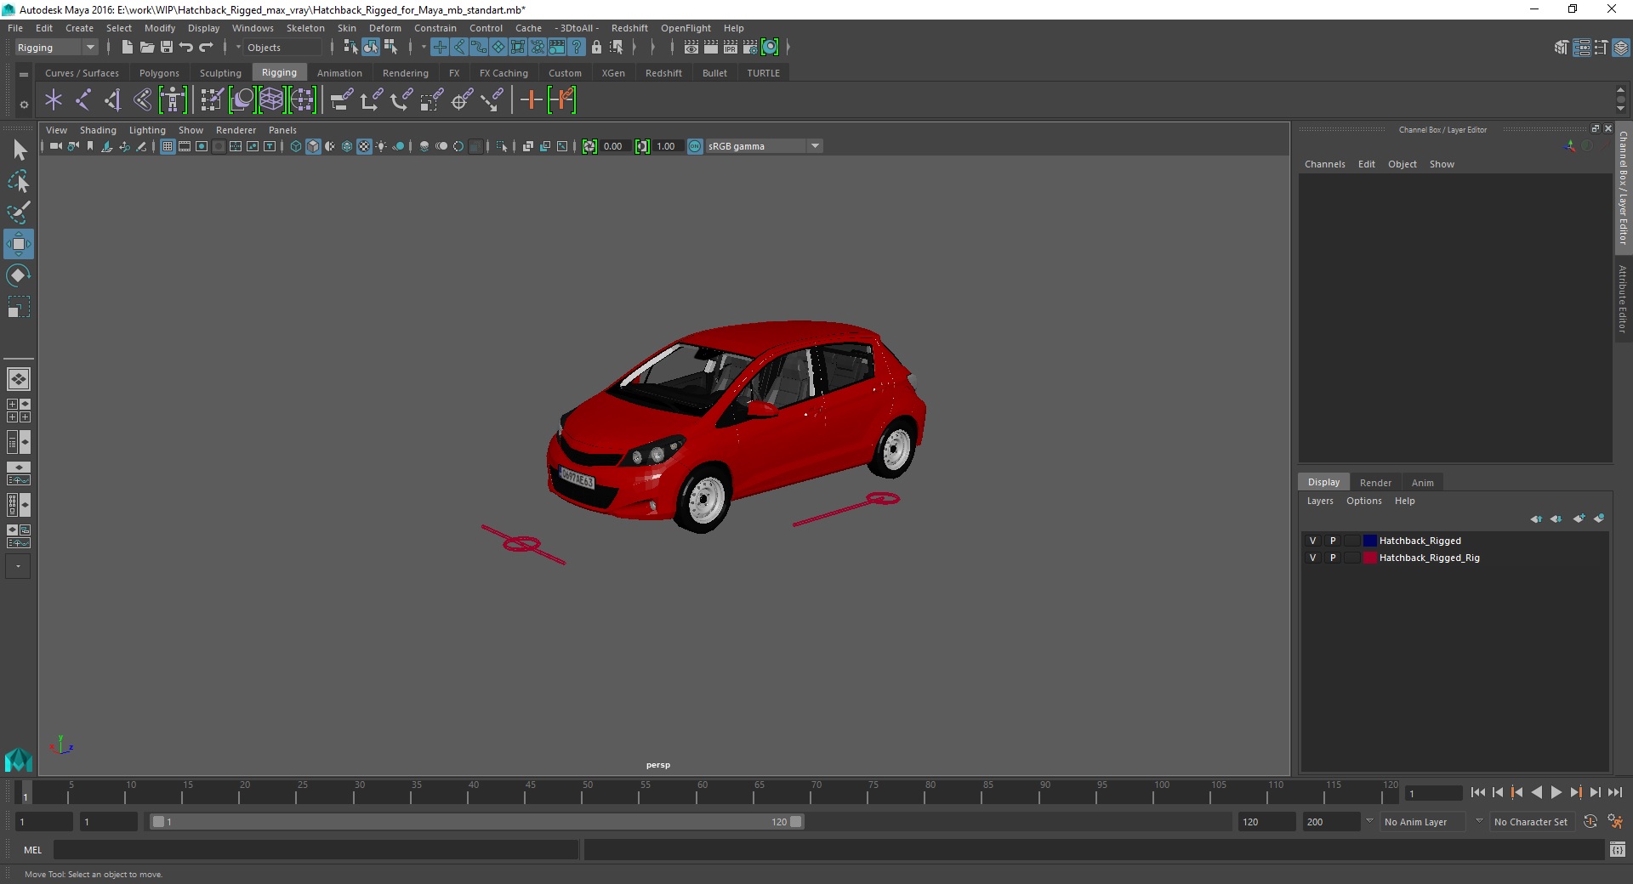Viewport: 1633px width, 884px height.
Task: Open the IPR render icon
Action: click(731, 48)
